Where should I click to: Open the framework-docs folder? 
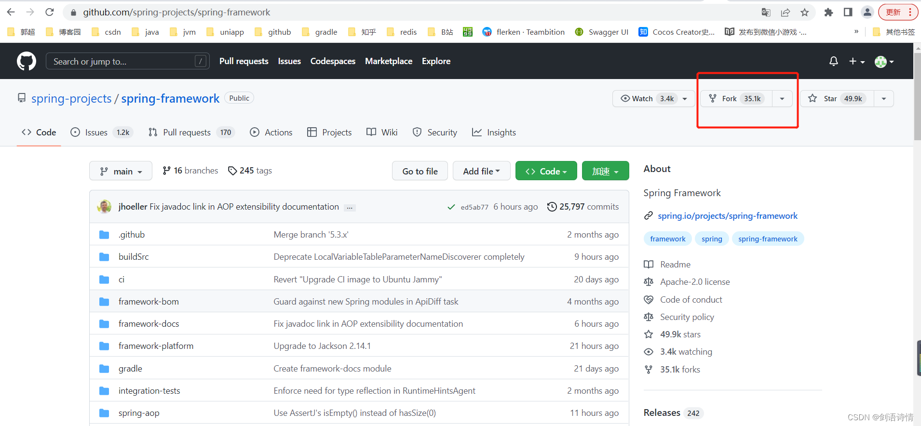pos(149,324)
